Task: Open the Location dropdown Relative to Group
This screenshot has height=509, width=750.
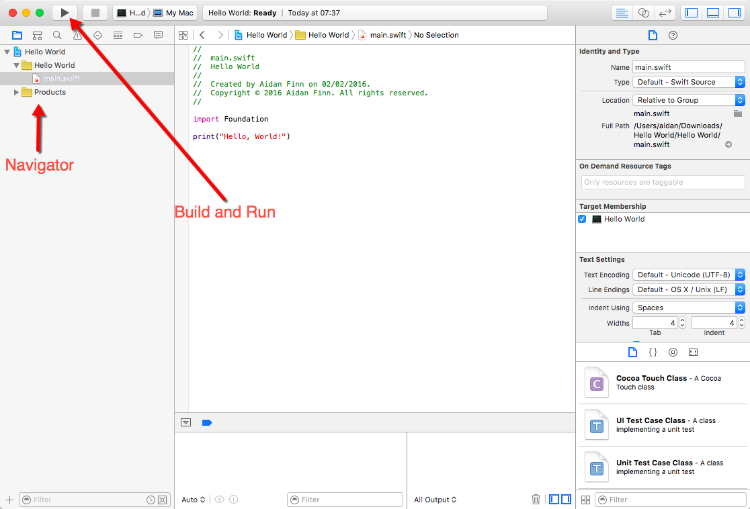Action: (x=689, y=100)
